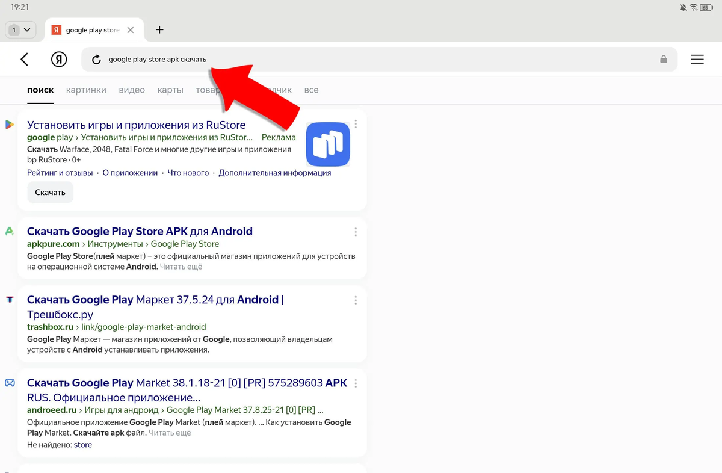Go back with the back arrow
722x473 pixels.
24,59
